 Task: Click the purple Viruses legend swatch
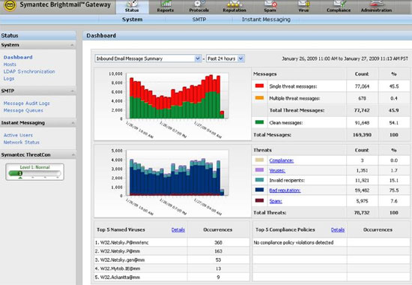coord(259,169)
